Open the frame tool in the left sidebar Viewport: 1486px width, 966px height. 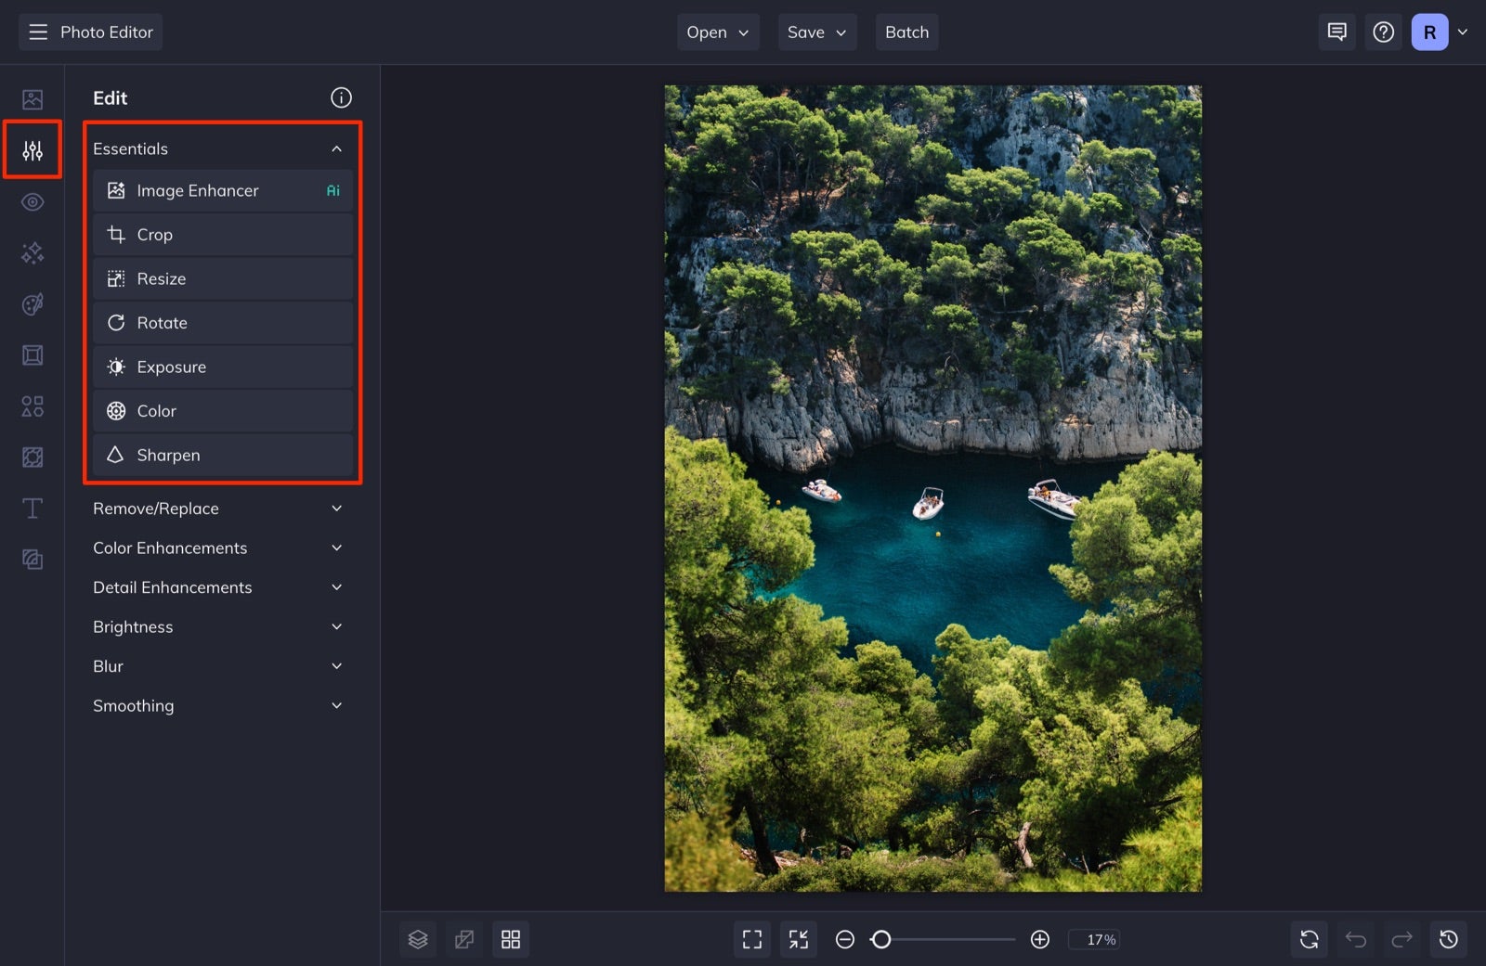[x=32, y=354]
